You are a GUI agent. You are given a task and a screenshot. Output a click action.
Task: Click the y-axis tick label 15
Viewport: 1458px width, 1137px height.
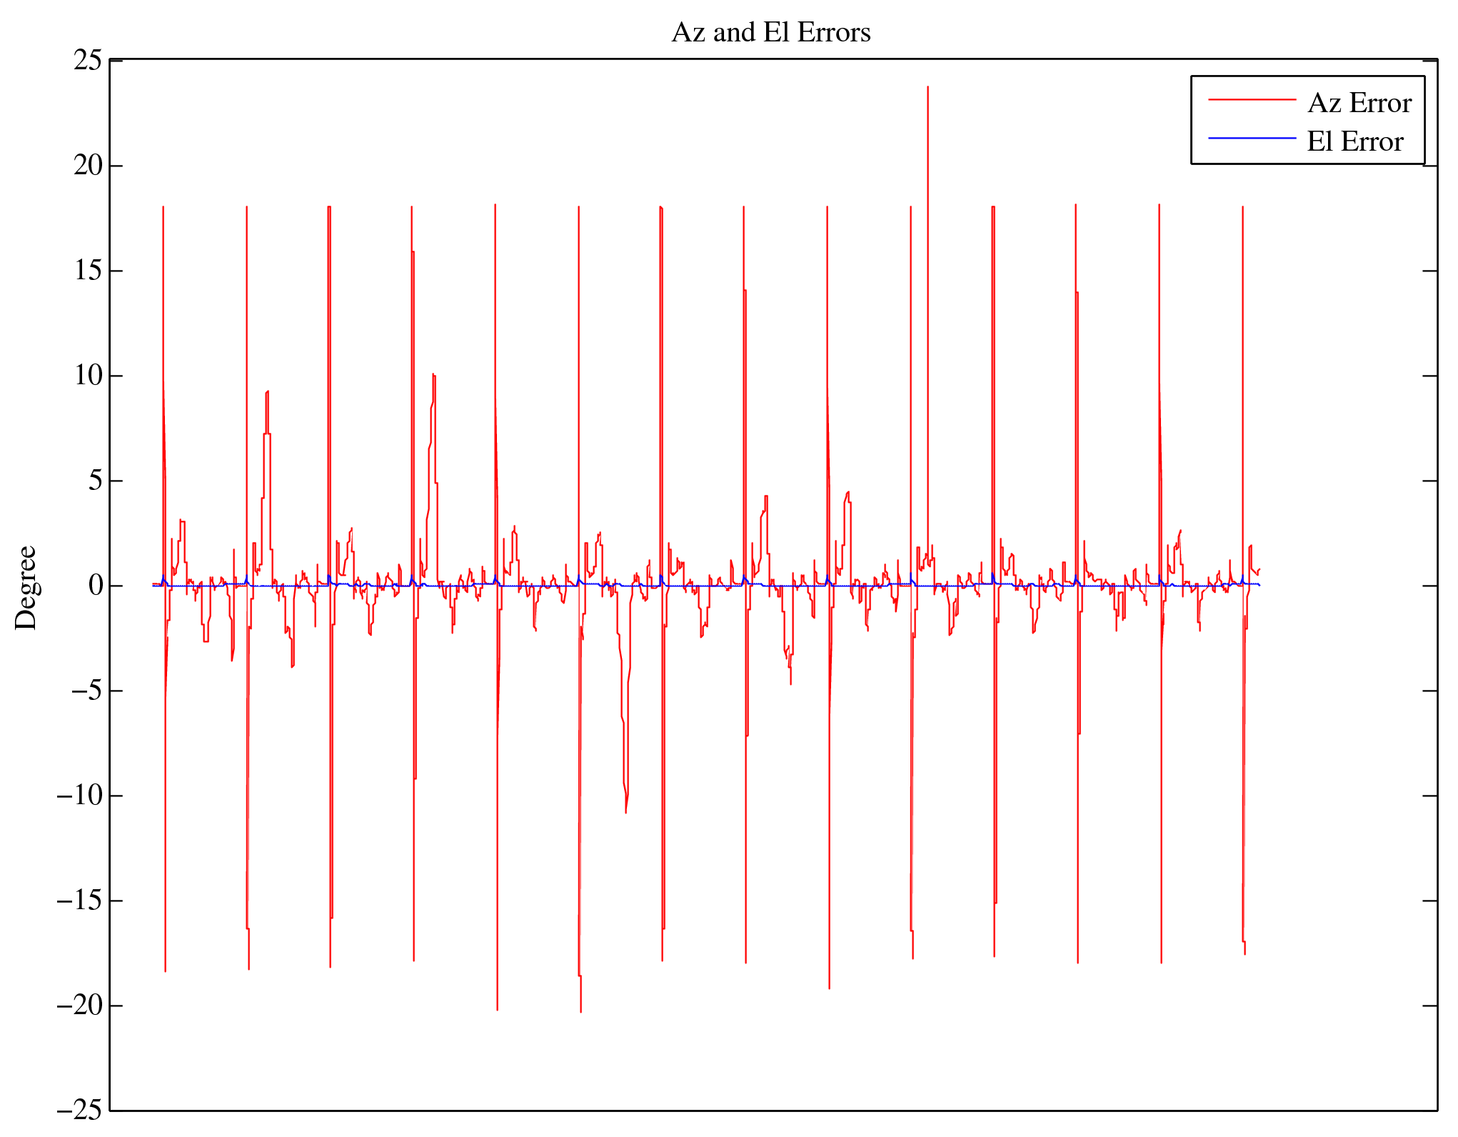[89, 271]
